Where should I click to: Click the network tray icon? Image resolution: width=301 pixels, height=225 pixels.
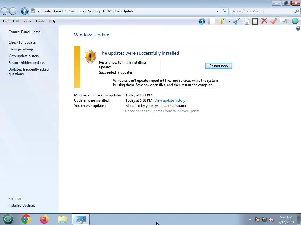point(264,219)
